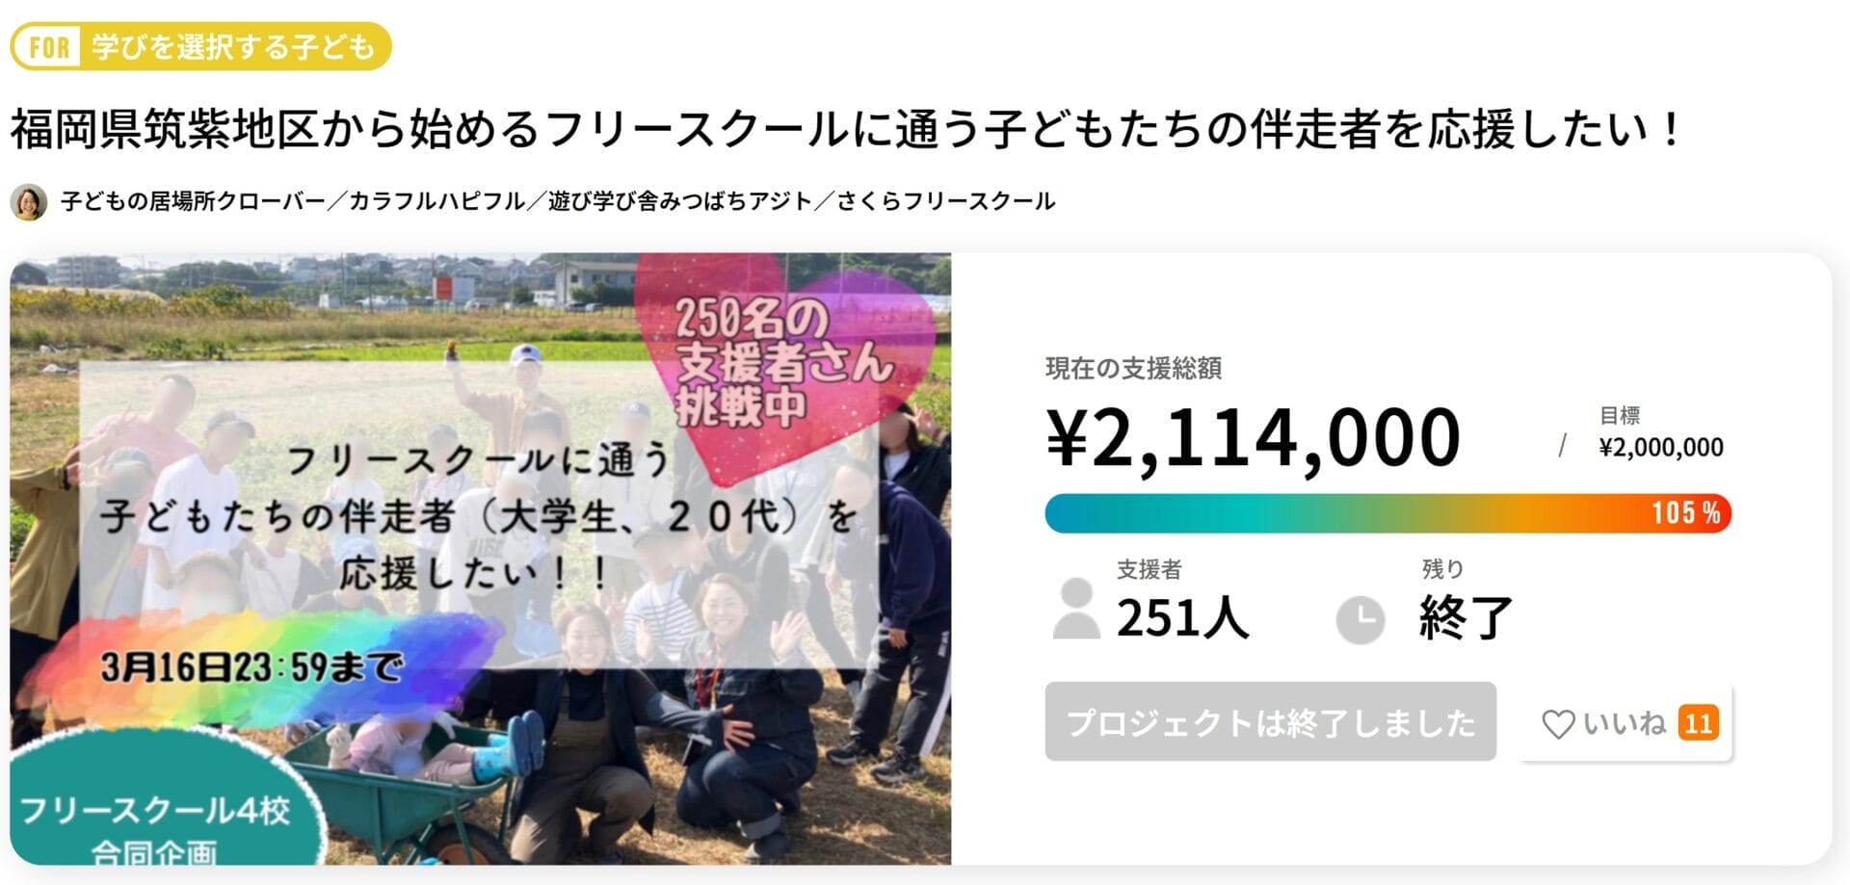Image resolution: width=1850 pixels, height=885 pixels.
Task: Click the gray clock icon
Action: [x=1360, y=619]
